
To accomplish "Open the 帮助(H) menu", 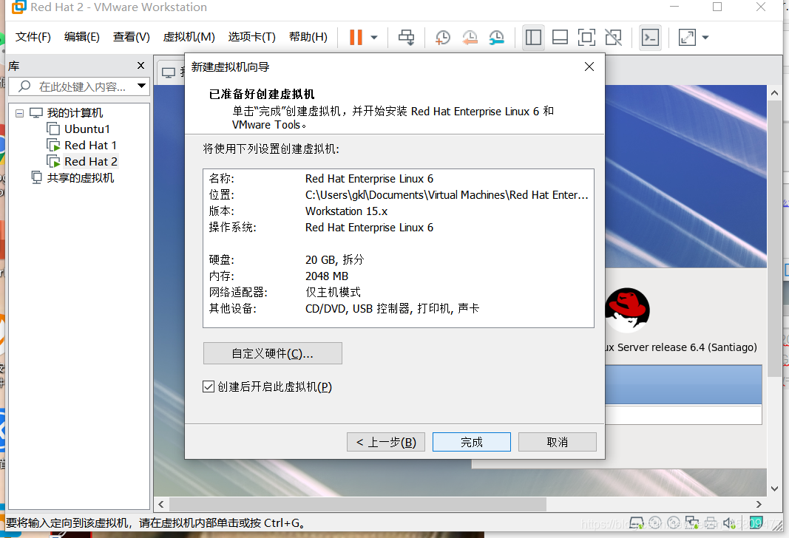I will (x=308, y=37).
